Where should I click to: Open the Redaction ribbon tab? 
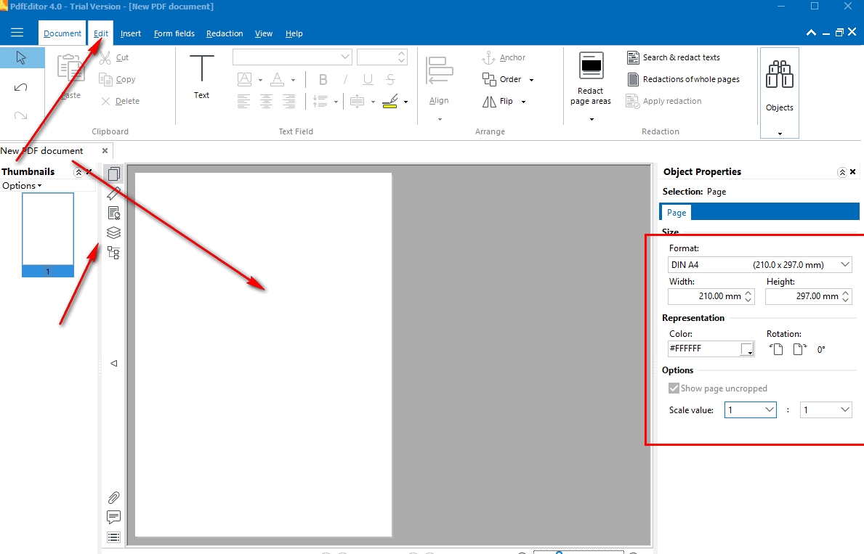tap(225, 33)
